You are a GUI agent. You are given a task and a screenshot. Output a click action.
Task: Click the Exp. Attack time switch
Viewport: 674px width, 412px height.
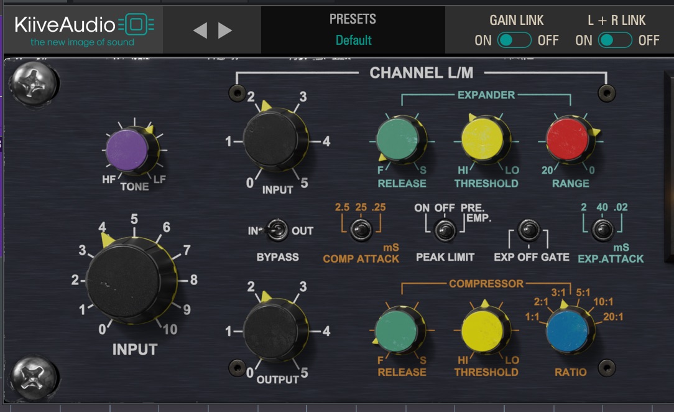(x=600, y=230)
